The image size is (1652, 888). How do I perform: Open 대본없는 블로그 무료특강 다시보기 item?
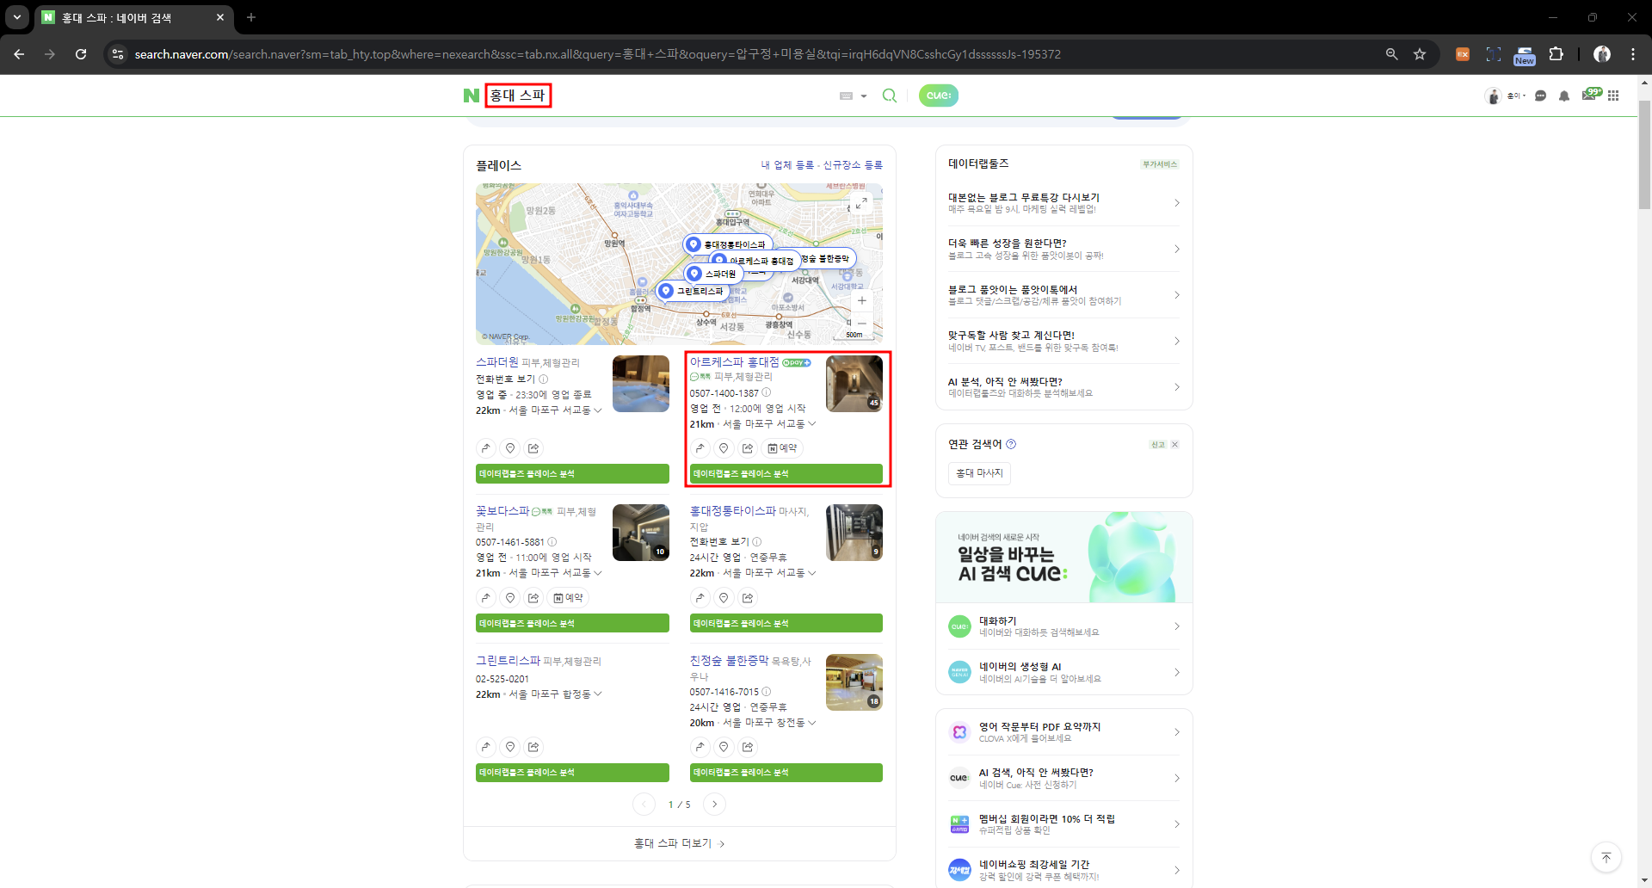coord(1063,203)
